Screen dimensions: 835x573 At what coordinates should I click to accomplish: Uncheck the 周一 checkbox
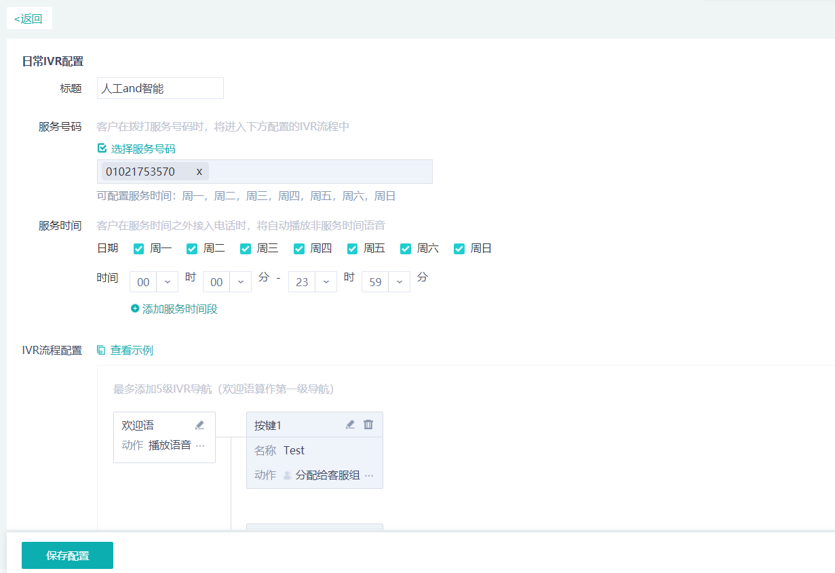click(x=138, y=249)
